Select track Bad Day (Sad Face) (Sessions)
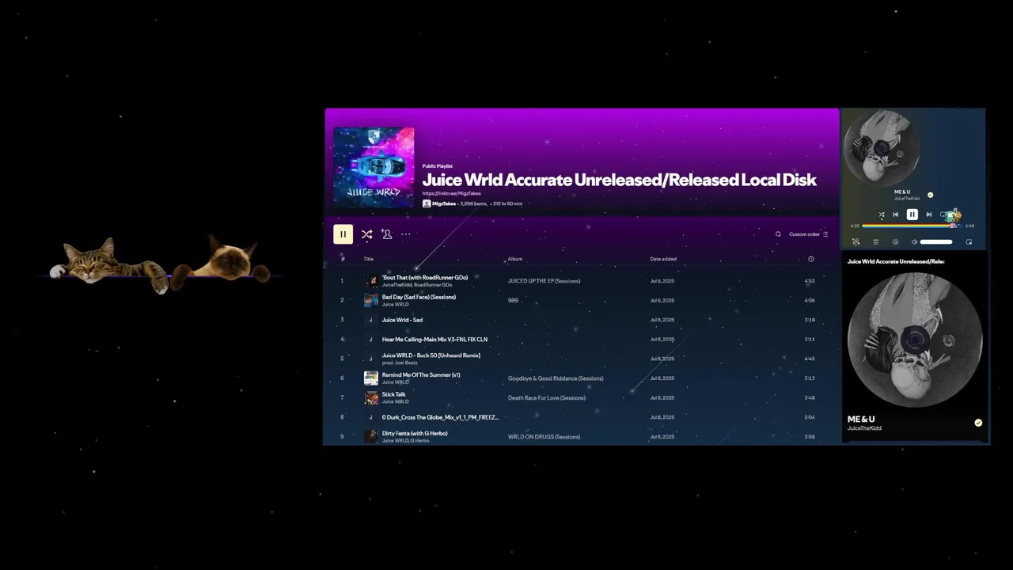1013x570 pixels. point(419,297)
